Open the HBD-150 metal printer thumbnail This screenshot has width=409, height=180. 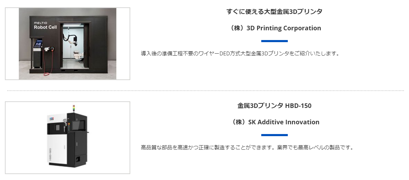click(67, 138)
